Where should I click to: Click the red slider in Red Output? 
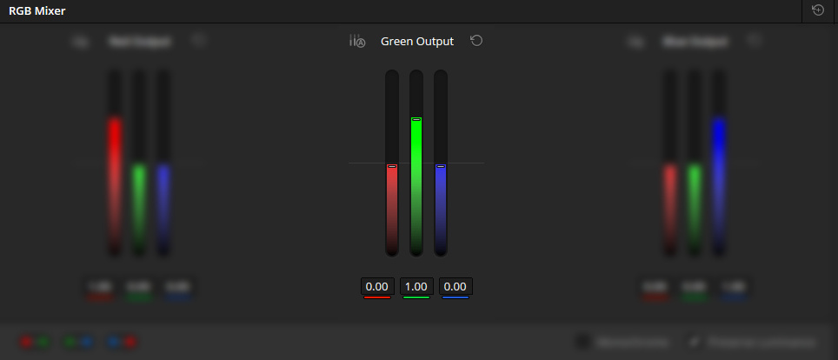tap(115, 163)
